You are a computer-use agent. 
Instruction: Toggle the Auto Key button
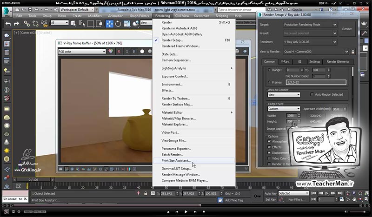click(271, 193)
